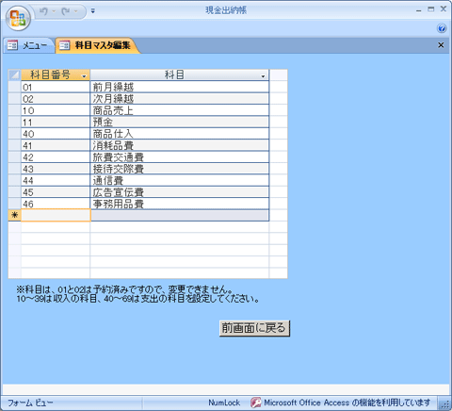Click the cell with number 42
452x411 pixels.
[56, 157]
